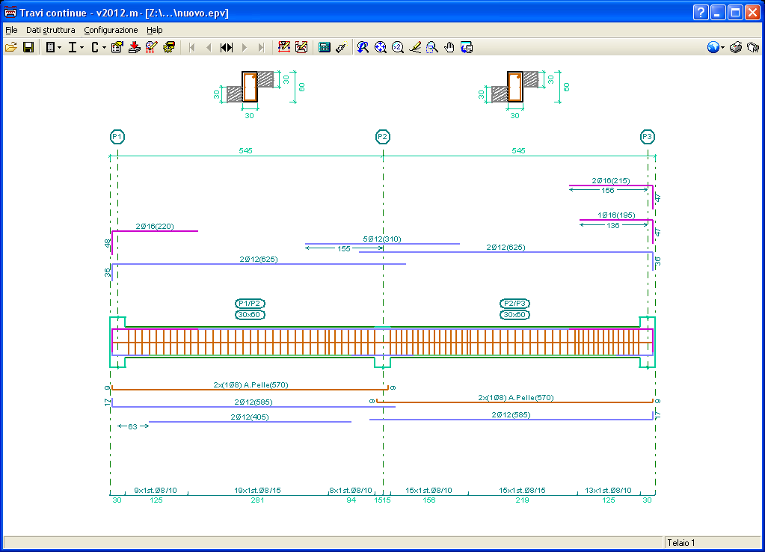765x552 pixels.
Task: Click the zoom x2 magnifier icon
Action: (x=398, y=47)
